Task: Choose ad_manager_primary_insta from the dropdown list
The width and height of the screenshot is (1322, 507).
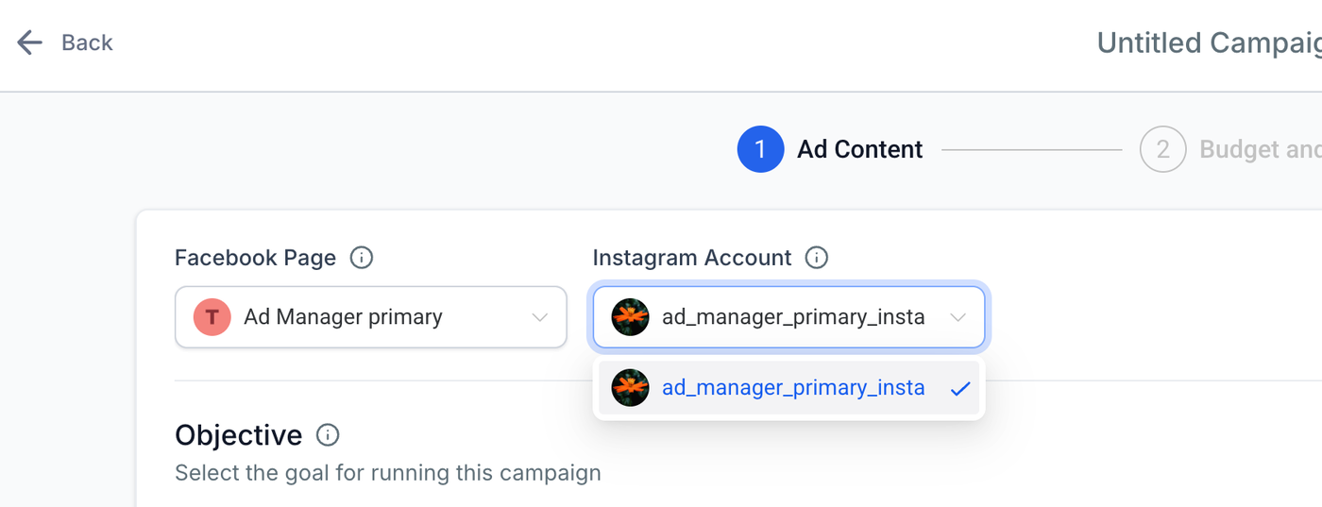Action: tap(793, 388)
